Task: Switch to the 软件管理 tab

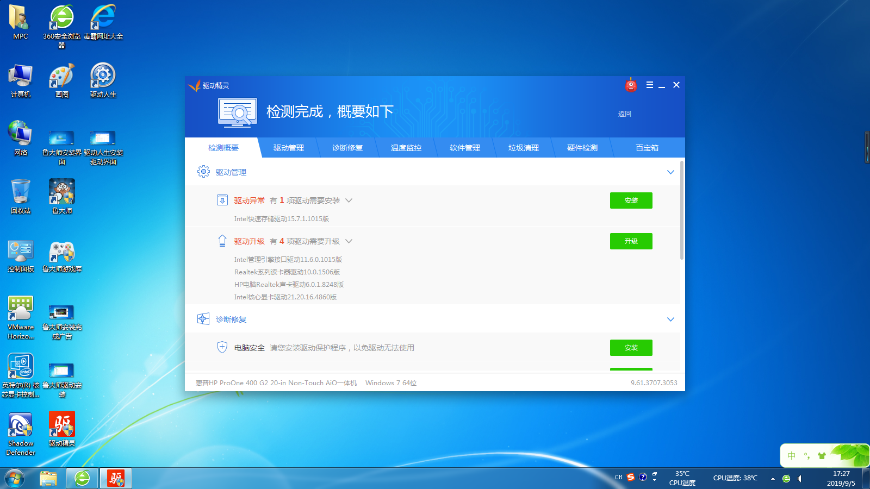Action: (x=465, y=148)
